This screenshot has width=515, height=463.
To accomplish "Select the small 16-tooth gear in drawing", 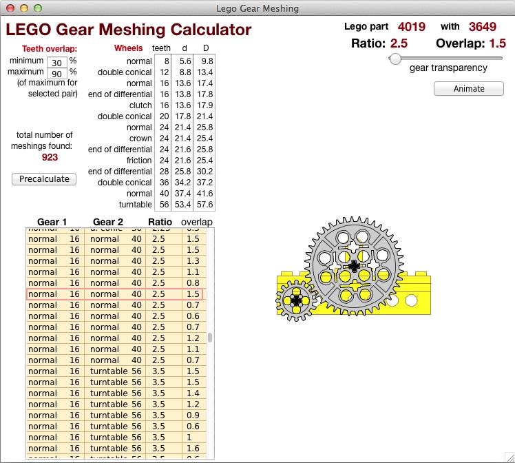I will point(296,300).
